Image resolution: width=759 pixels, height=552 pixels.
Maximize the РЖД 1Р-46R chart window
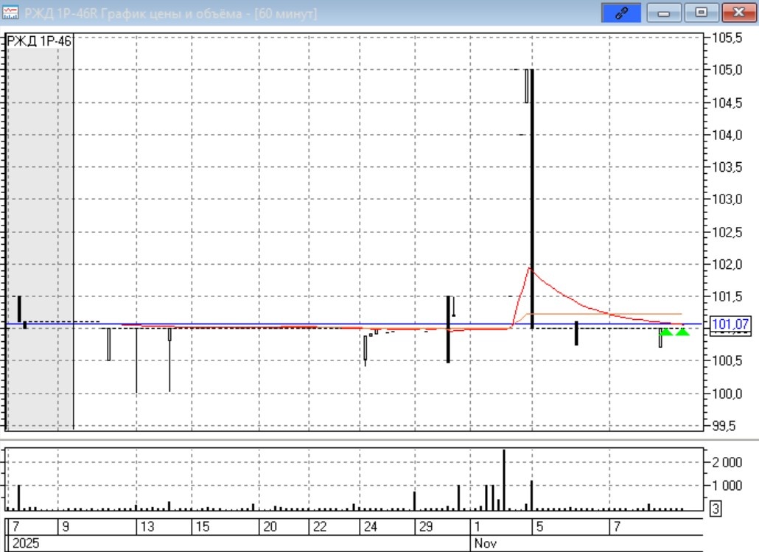701,13
